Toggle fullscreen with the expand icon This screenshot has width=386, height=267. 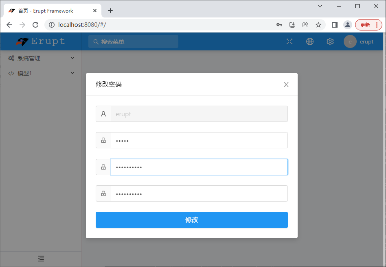[289, 41]
